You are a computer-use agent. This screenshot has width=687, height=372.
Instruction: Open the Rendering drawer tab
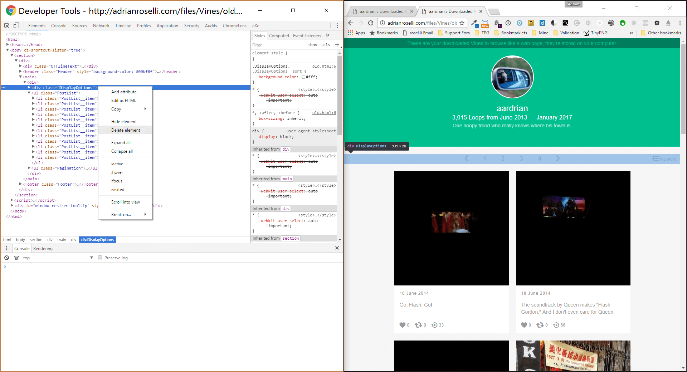[x=43, y=249]
